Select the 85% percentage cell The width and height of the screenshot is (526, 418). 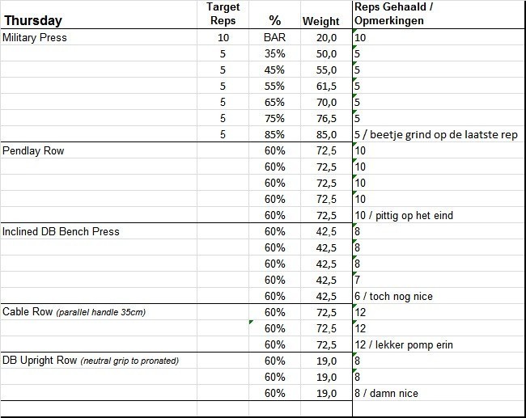point(274,134)
